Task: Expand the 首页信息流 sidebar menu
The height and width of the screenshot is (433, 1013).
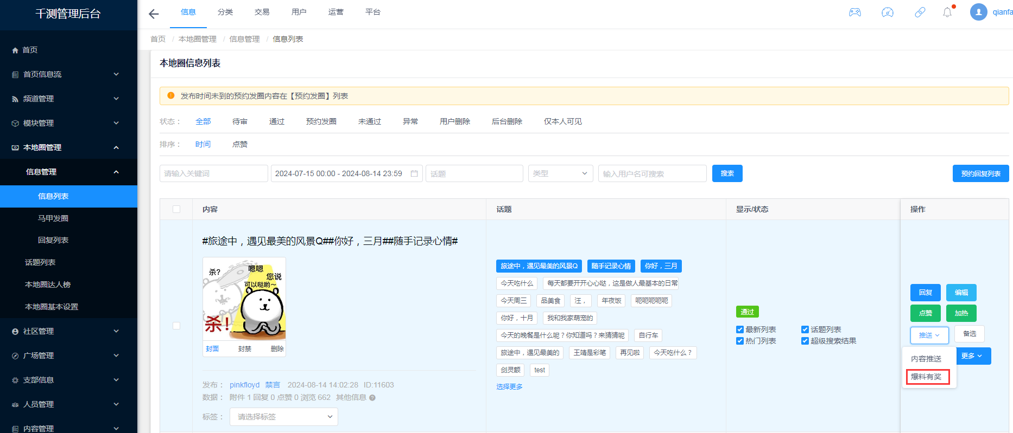Action: [x=116, y=74]
